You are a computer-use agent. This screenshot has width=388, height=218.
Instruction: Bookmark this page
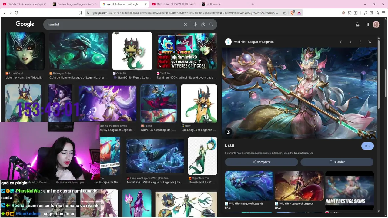click(x=80, y=13)
